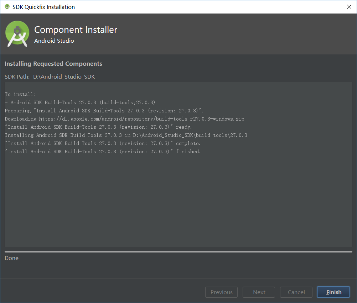Click the Android Studio logo icon

point(17,34)
